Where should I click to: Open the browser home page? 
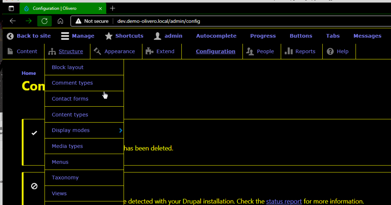60,21
